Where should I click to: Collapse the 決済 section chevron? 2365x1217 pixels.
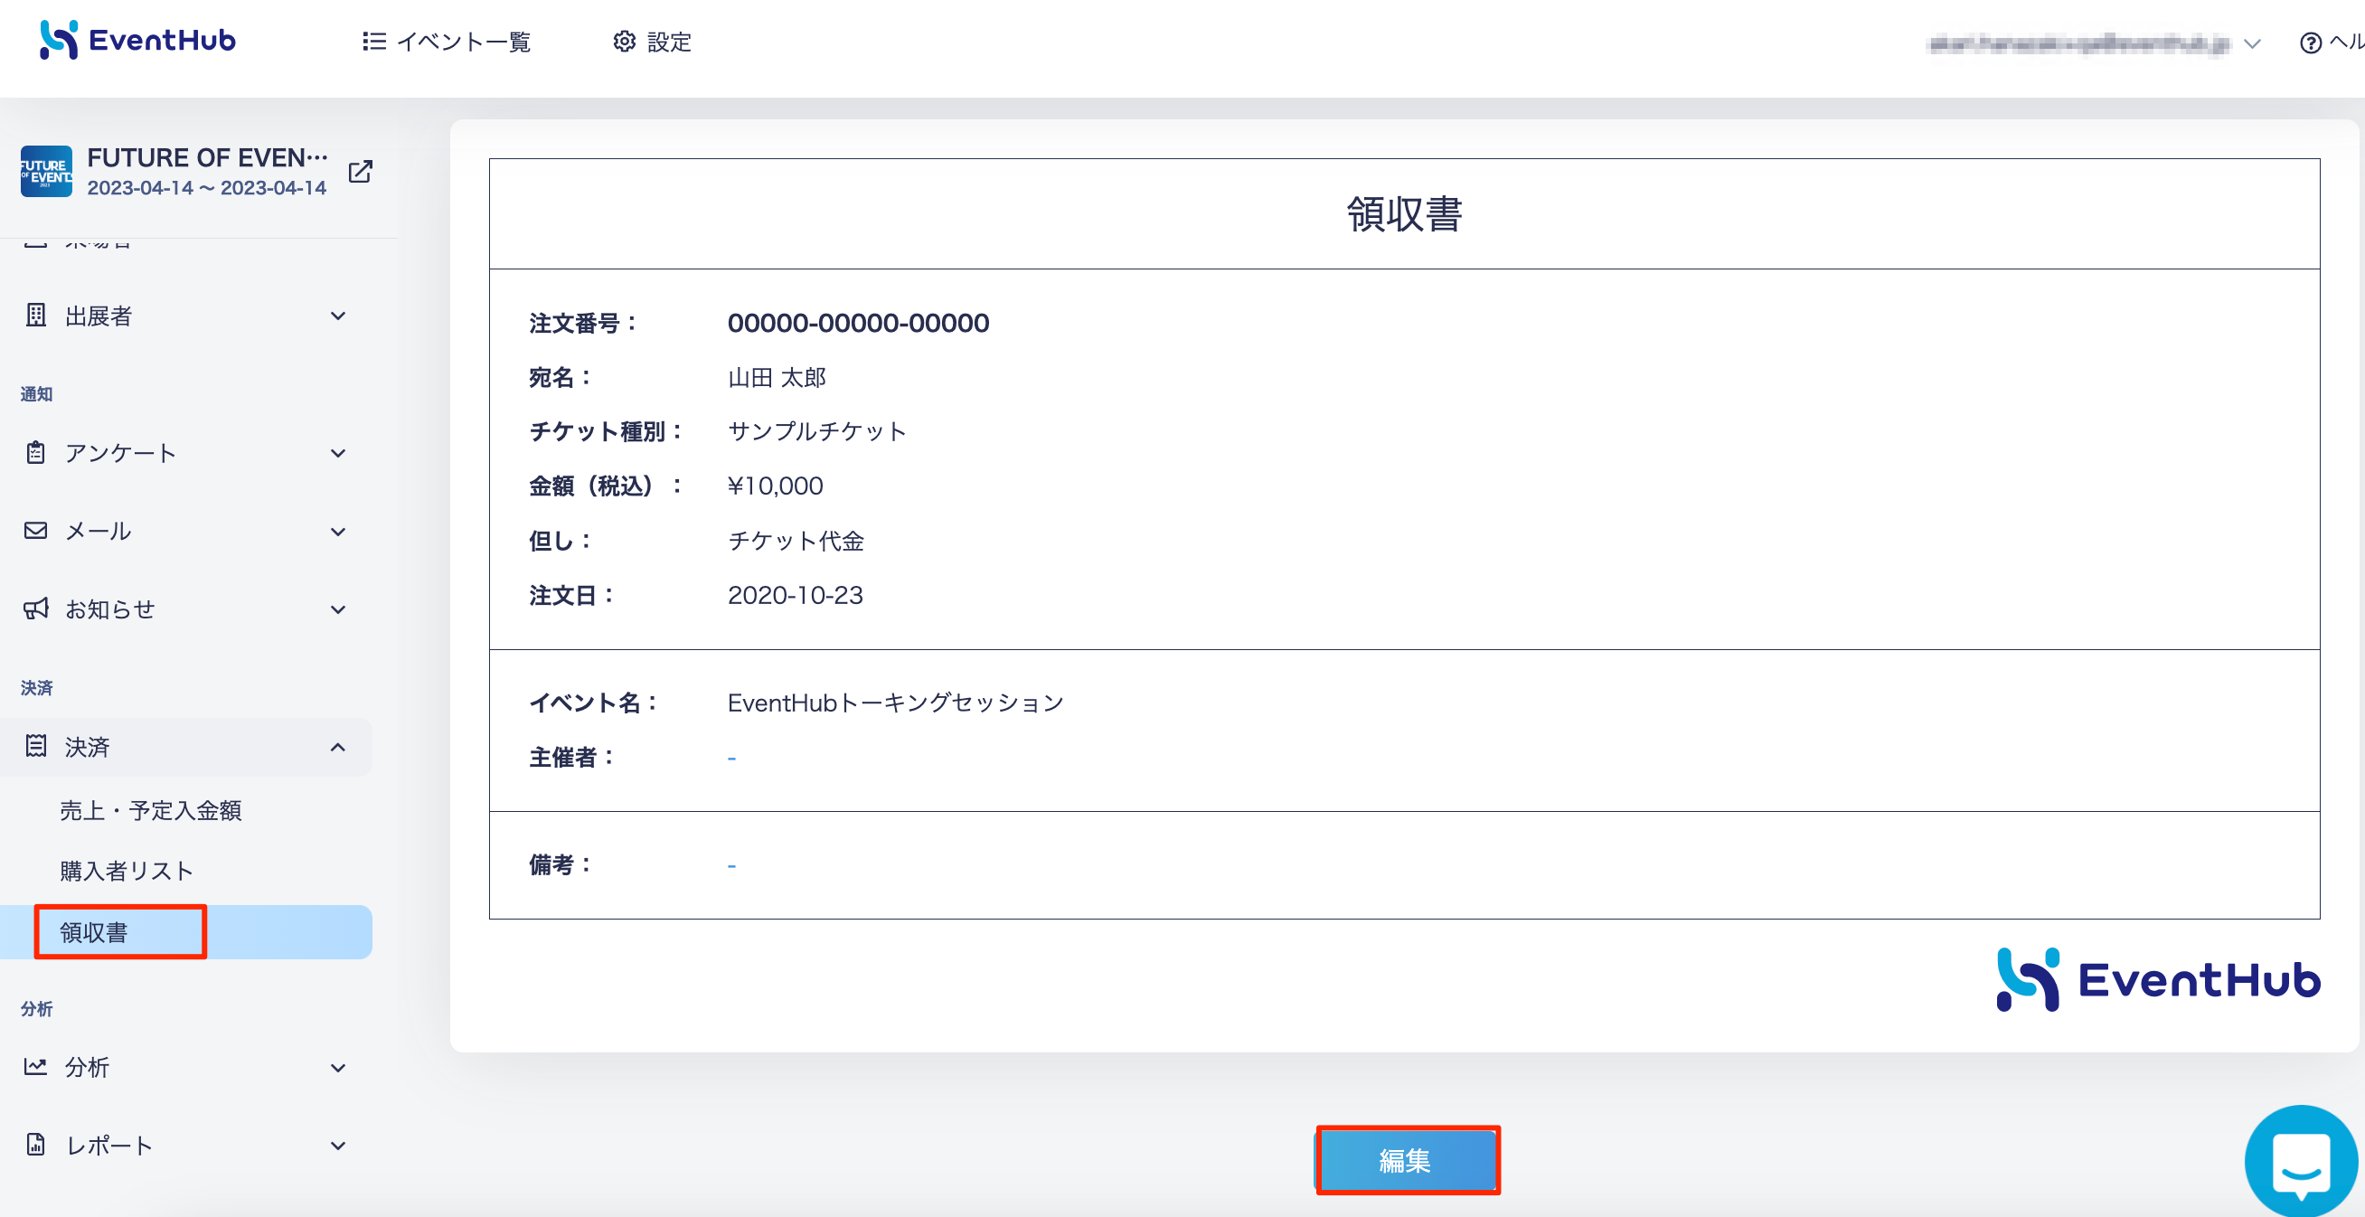[338, 748]
